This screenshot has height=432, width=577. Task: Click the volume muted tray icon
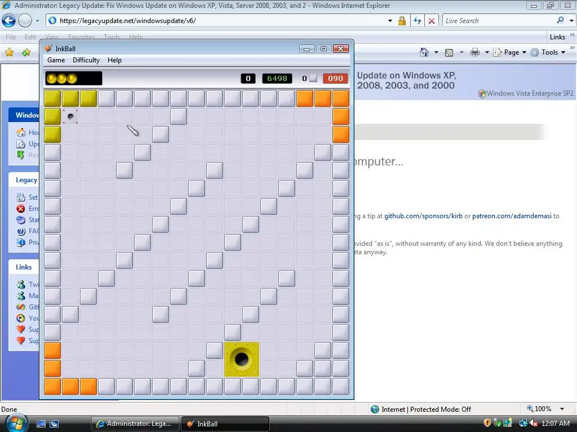[x=533, y=423]
